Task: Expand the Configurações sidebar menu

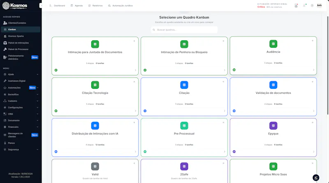Action: 21,107
